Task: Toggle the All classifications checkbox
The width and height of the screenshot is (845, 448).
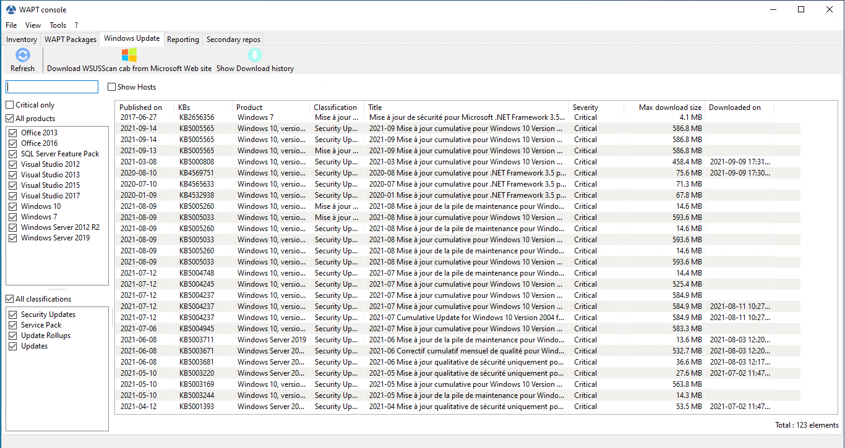Action: pos(10,299)
